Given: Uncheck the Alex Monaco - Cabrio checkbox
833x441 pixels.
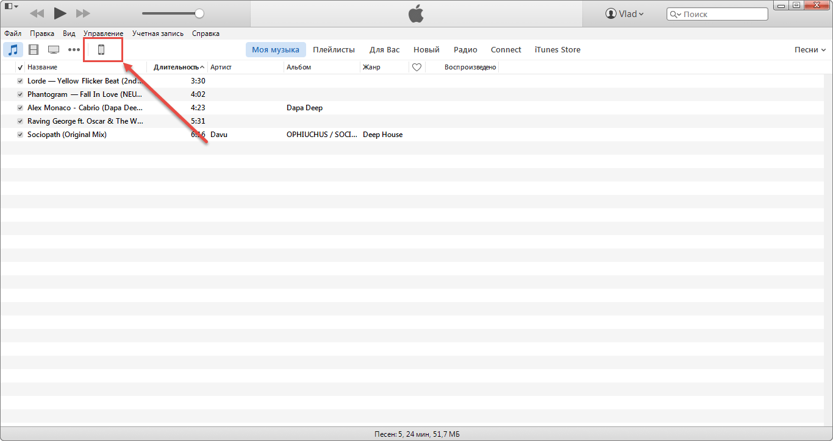Looking at the screenshot, I should click(x=20, y=108).
